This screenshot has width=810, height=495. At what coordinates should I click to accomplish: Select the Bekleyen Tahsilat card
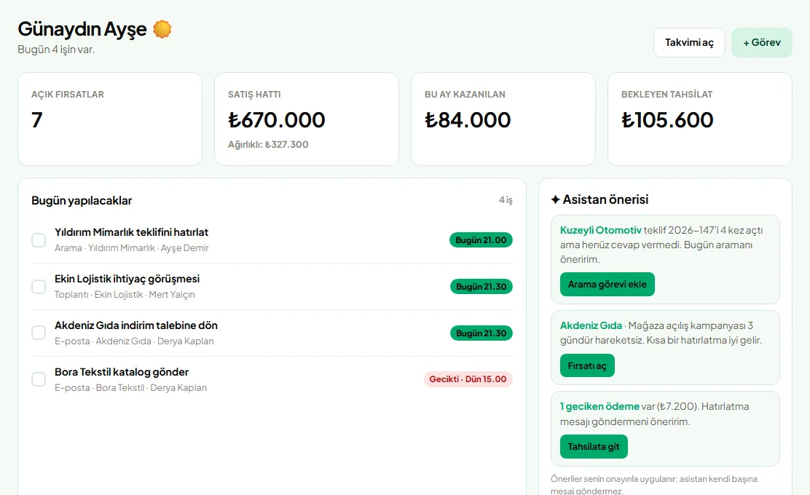pyautogui.click(x=700, y=119)
